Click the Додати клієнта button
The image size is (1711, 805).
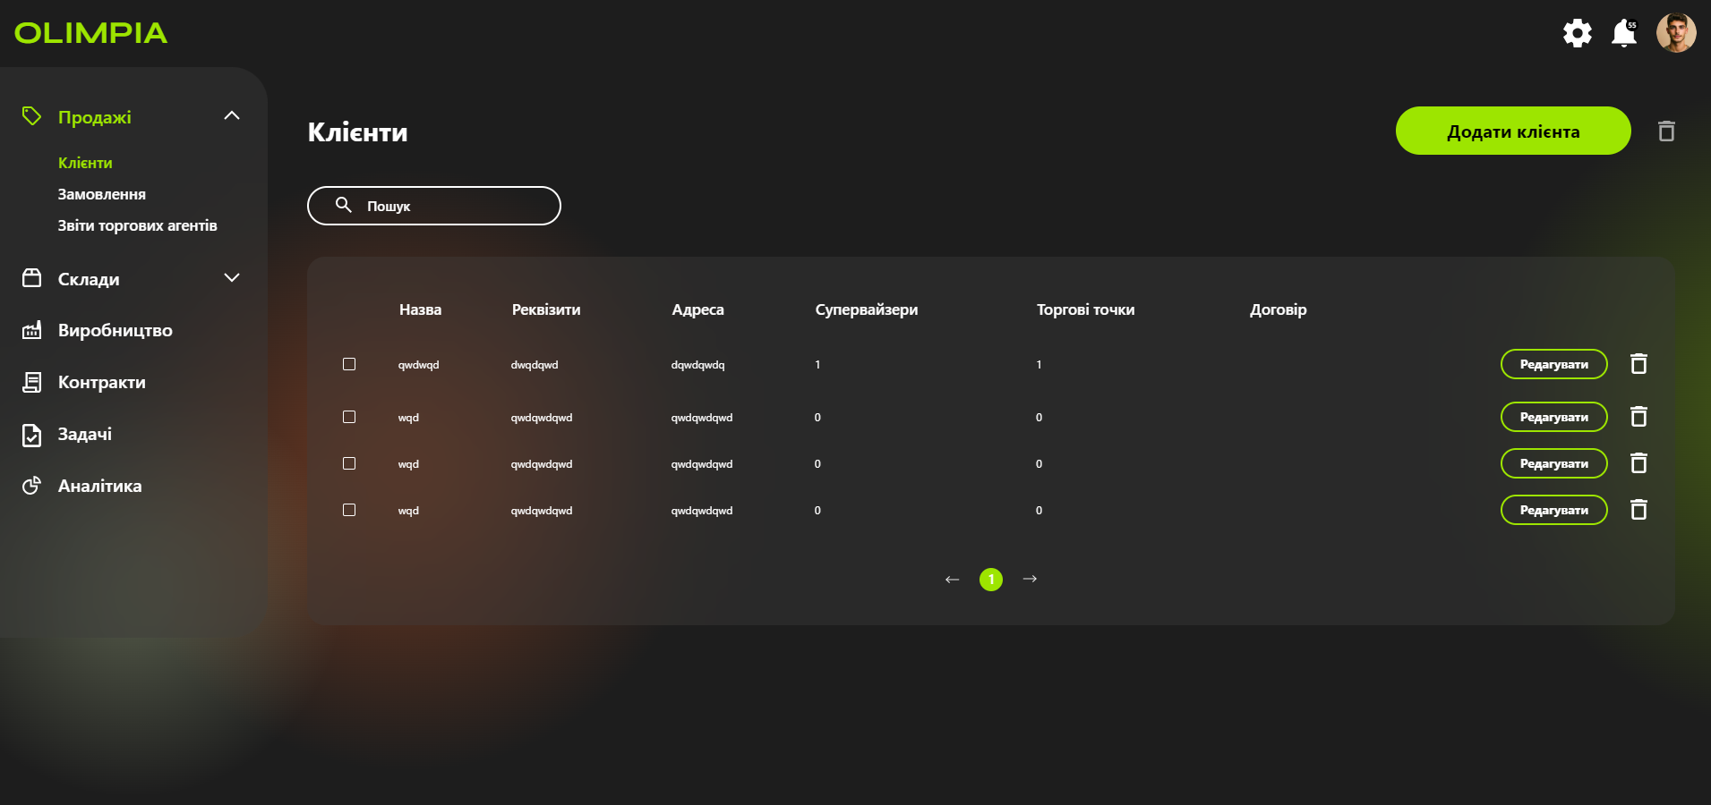(x=1513, y=131)
